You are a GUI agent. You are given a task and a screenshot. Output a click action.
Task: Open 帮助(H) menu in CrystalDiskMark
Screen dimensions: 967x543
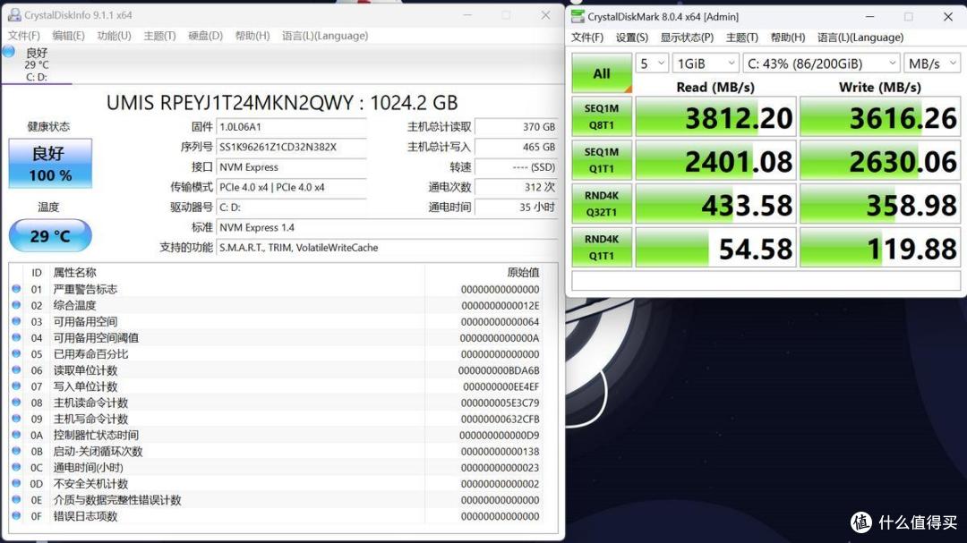click(788, 38)
